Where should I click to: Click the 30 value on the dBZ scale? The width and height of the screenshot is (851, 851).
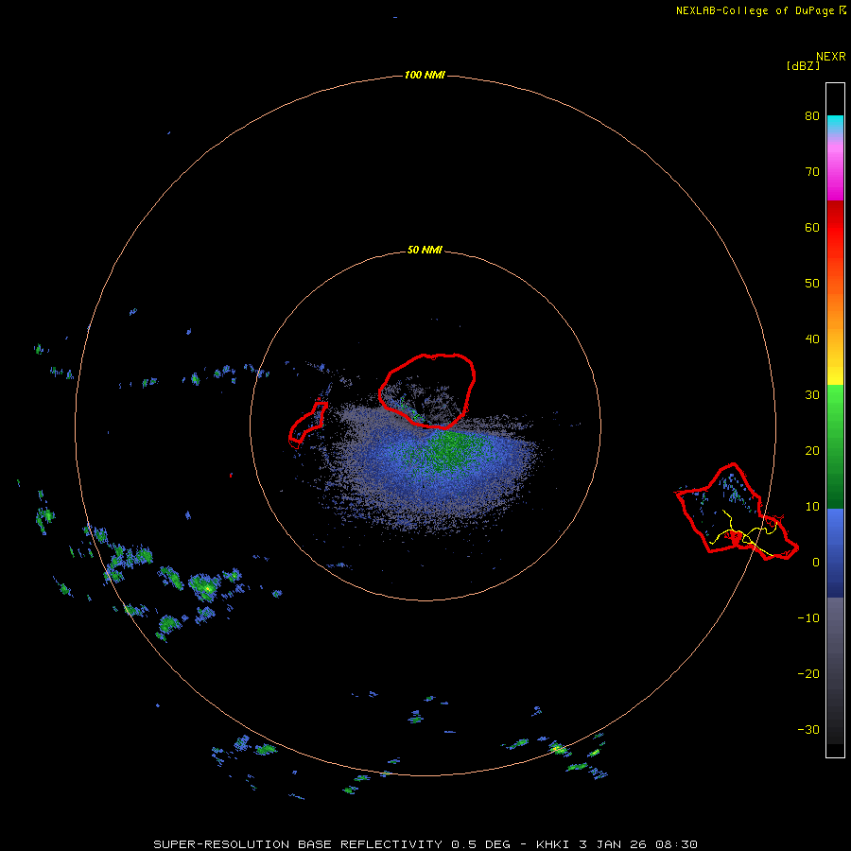point(812,395)
